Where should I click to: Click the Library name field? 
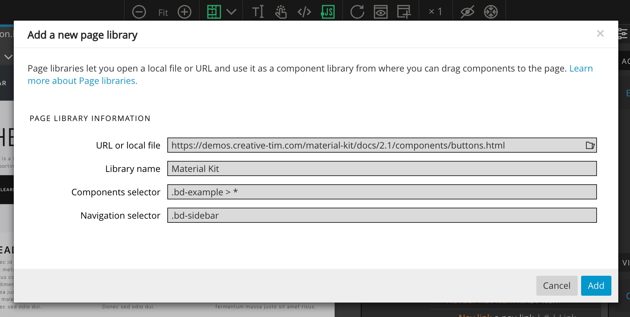382,168
